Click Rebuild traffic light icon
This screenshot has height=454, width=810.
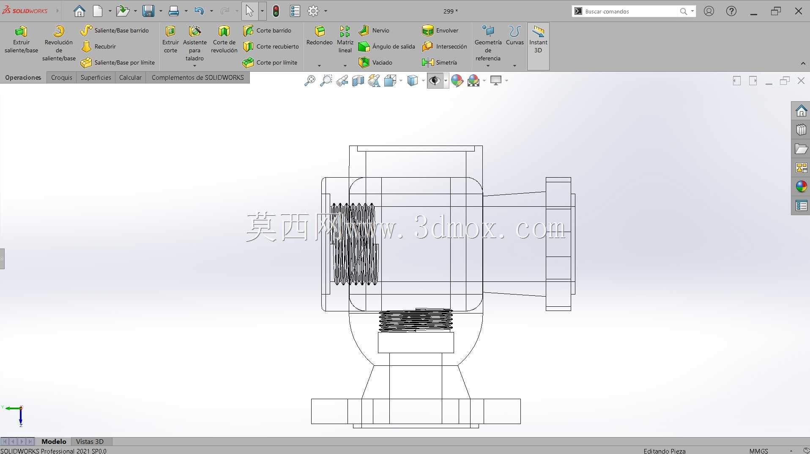(276, 11)
